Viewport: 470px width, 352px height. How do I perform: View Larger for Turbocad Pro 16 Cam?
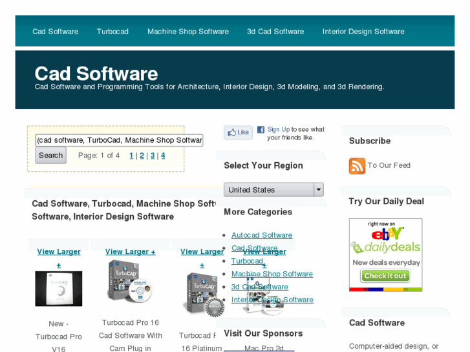click(131, 252)
